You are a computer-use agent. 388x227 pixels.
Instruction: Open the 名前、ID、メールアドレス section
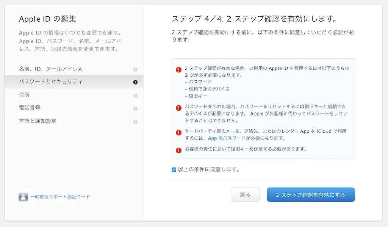click(51, 69)
